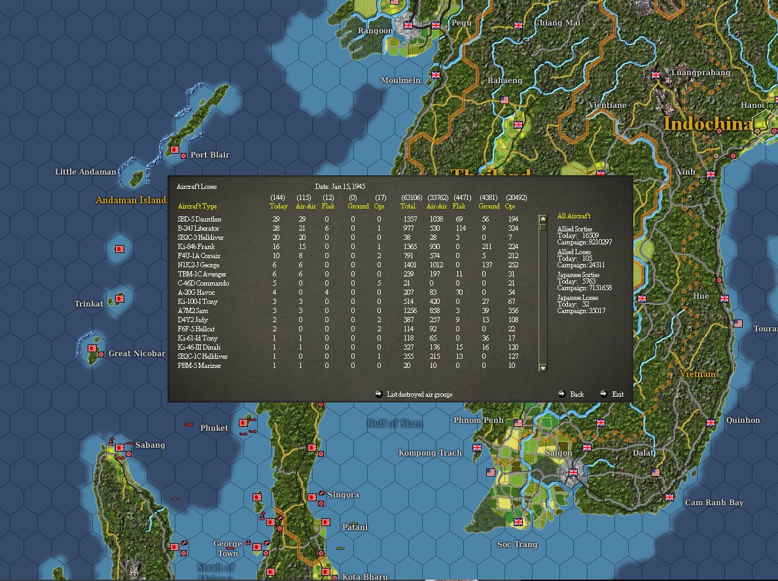Click List destroyed air groups

click(414, 394)
